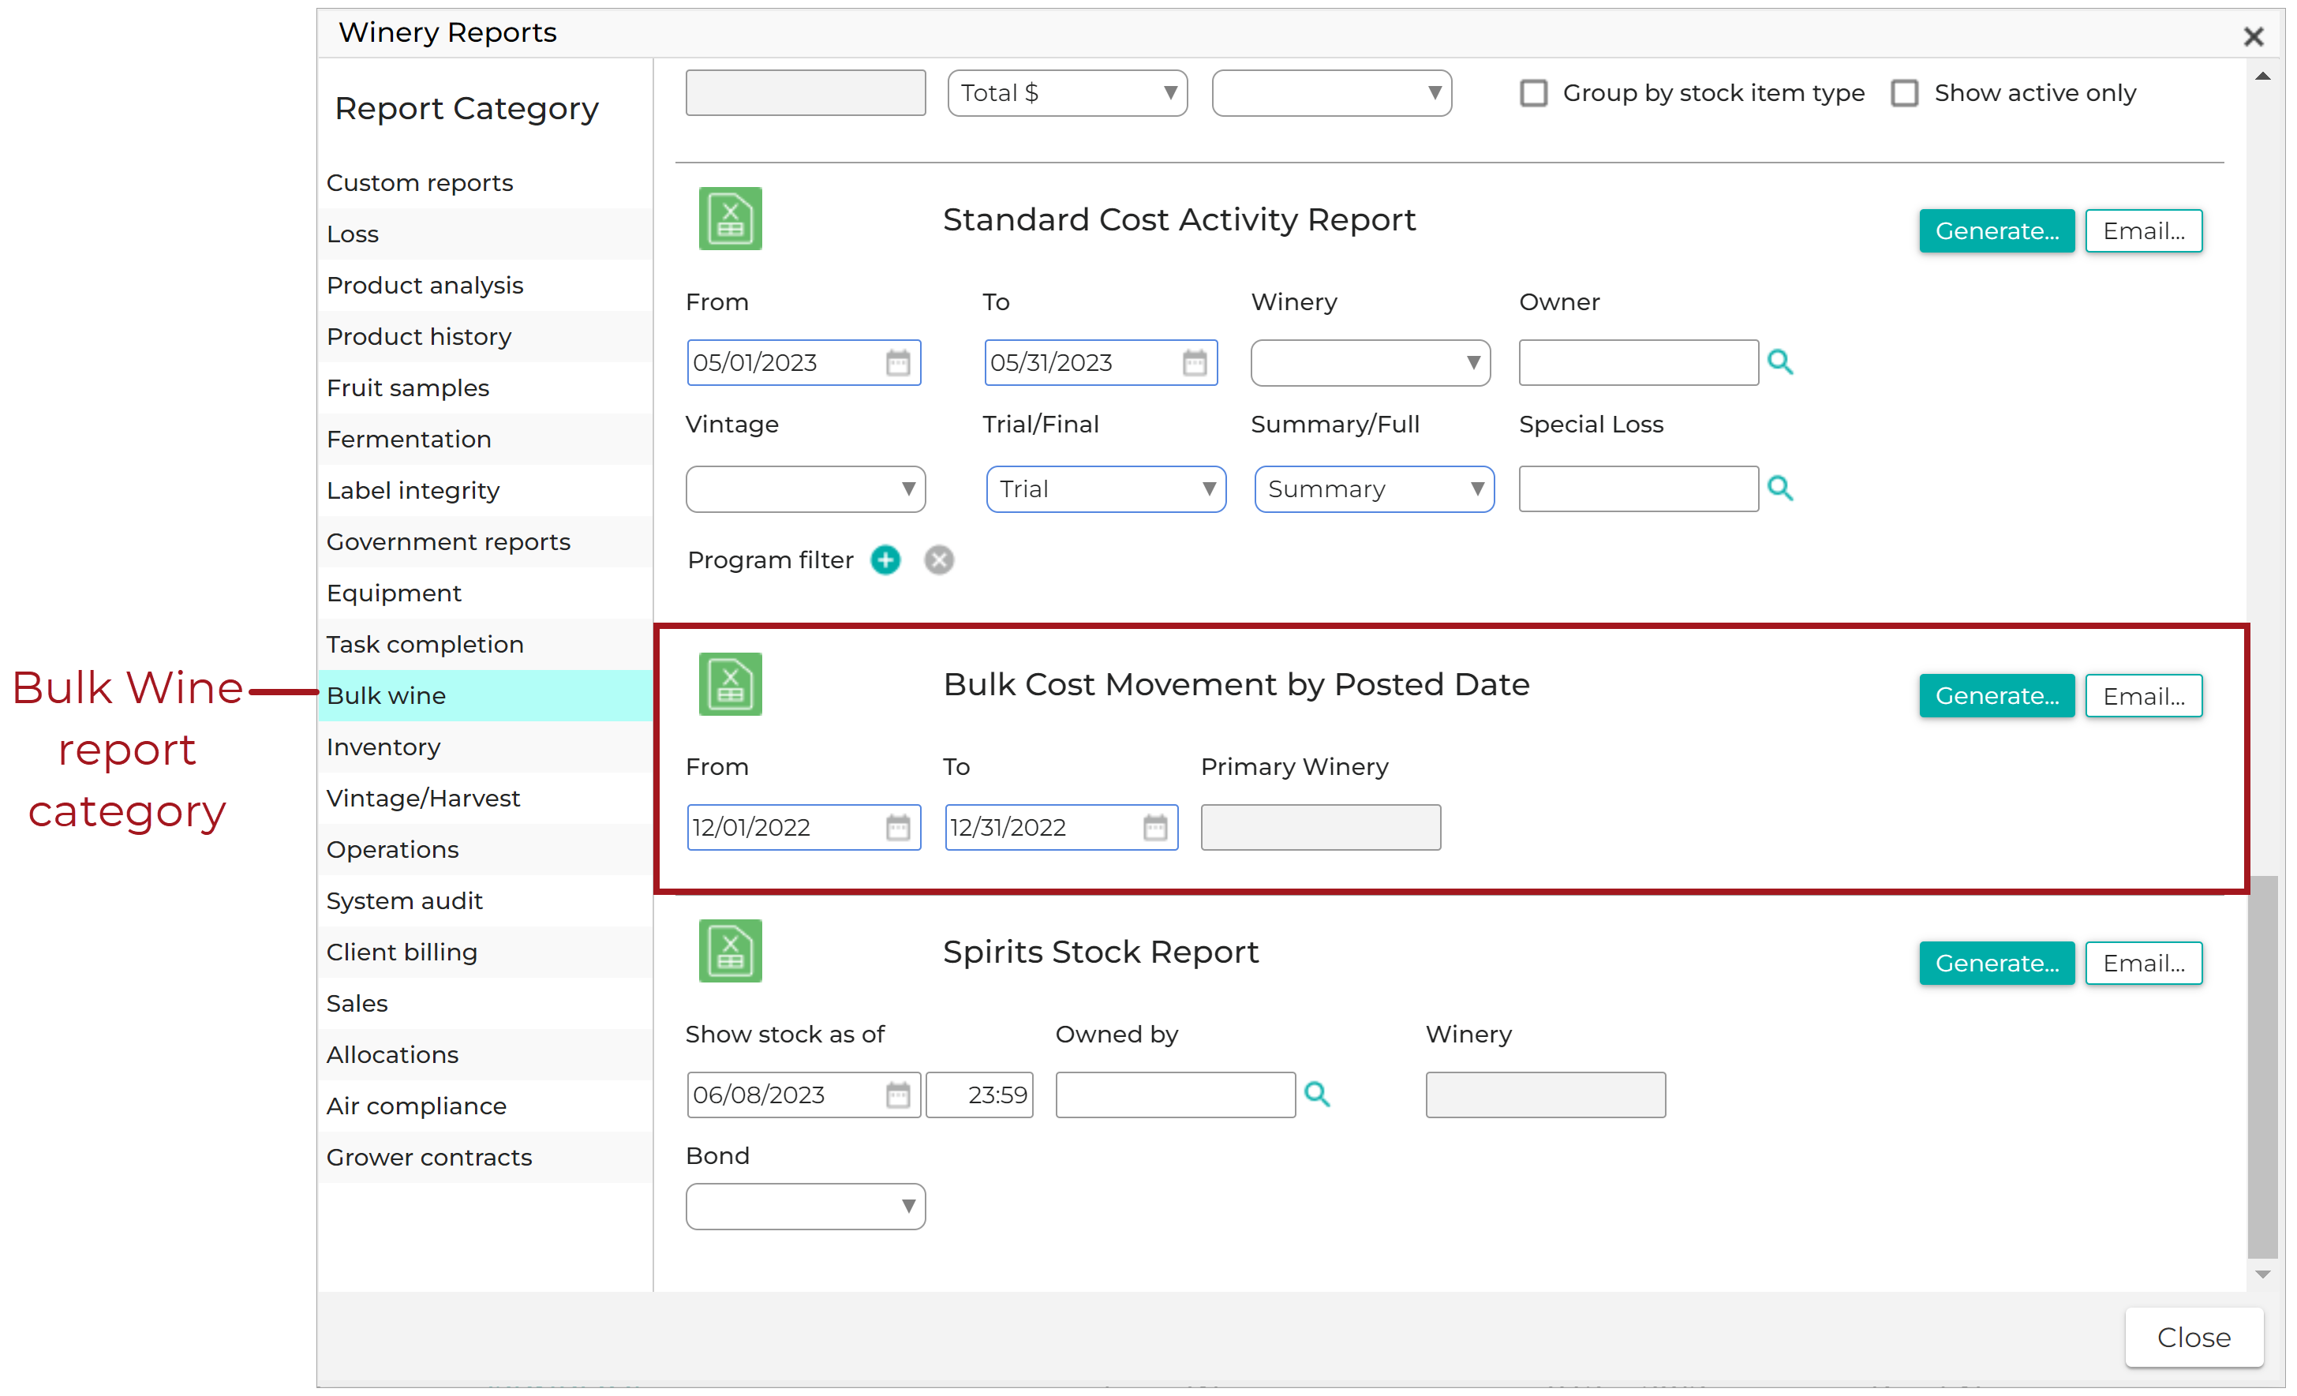2297x1396 pixels.
Task: Click the 23:59 time field
Action: (x=978, y=1095)
